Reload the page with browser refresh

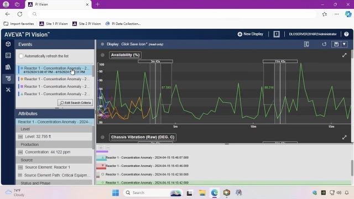click(20, 14)
